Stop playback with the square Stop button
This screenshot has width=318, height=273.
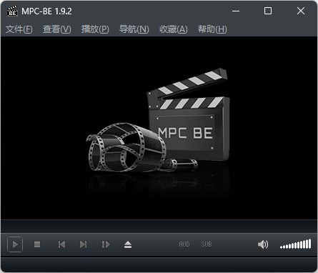click(37, 244)
